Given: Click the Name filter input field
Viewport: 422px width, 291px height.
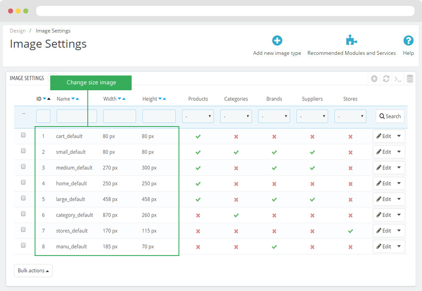Looking at the screenshot, I should tap(77, 116).
